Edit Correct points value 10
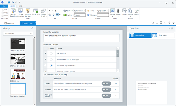176x106 pixels. pyautogui.click(x=116, y=84)
